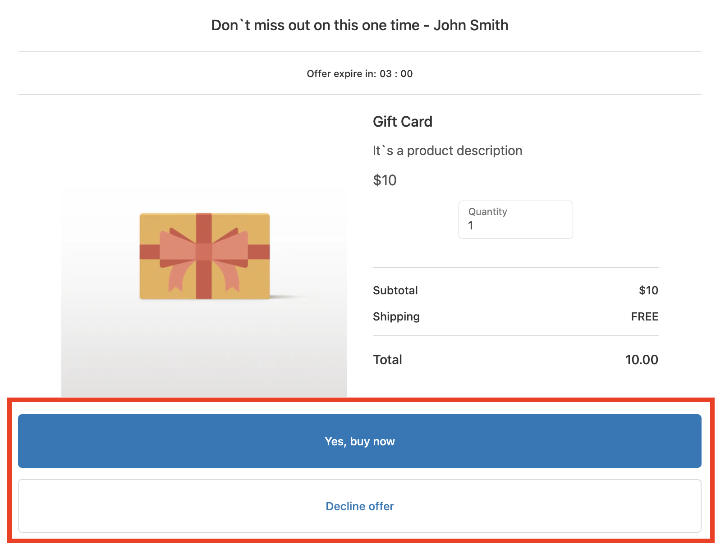
Task: Click the $10 subtotal amount
Action: [x=648, y=291]
